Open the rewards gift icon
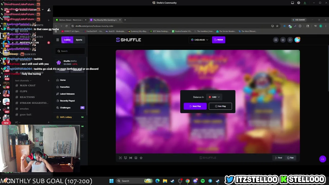This screenshot has height=185, width=329. point(283,40)
